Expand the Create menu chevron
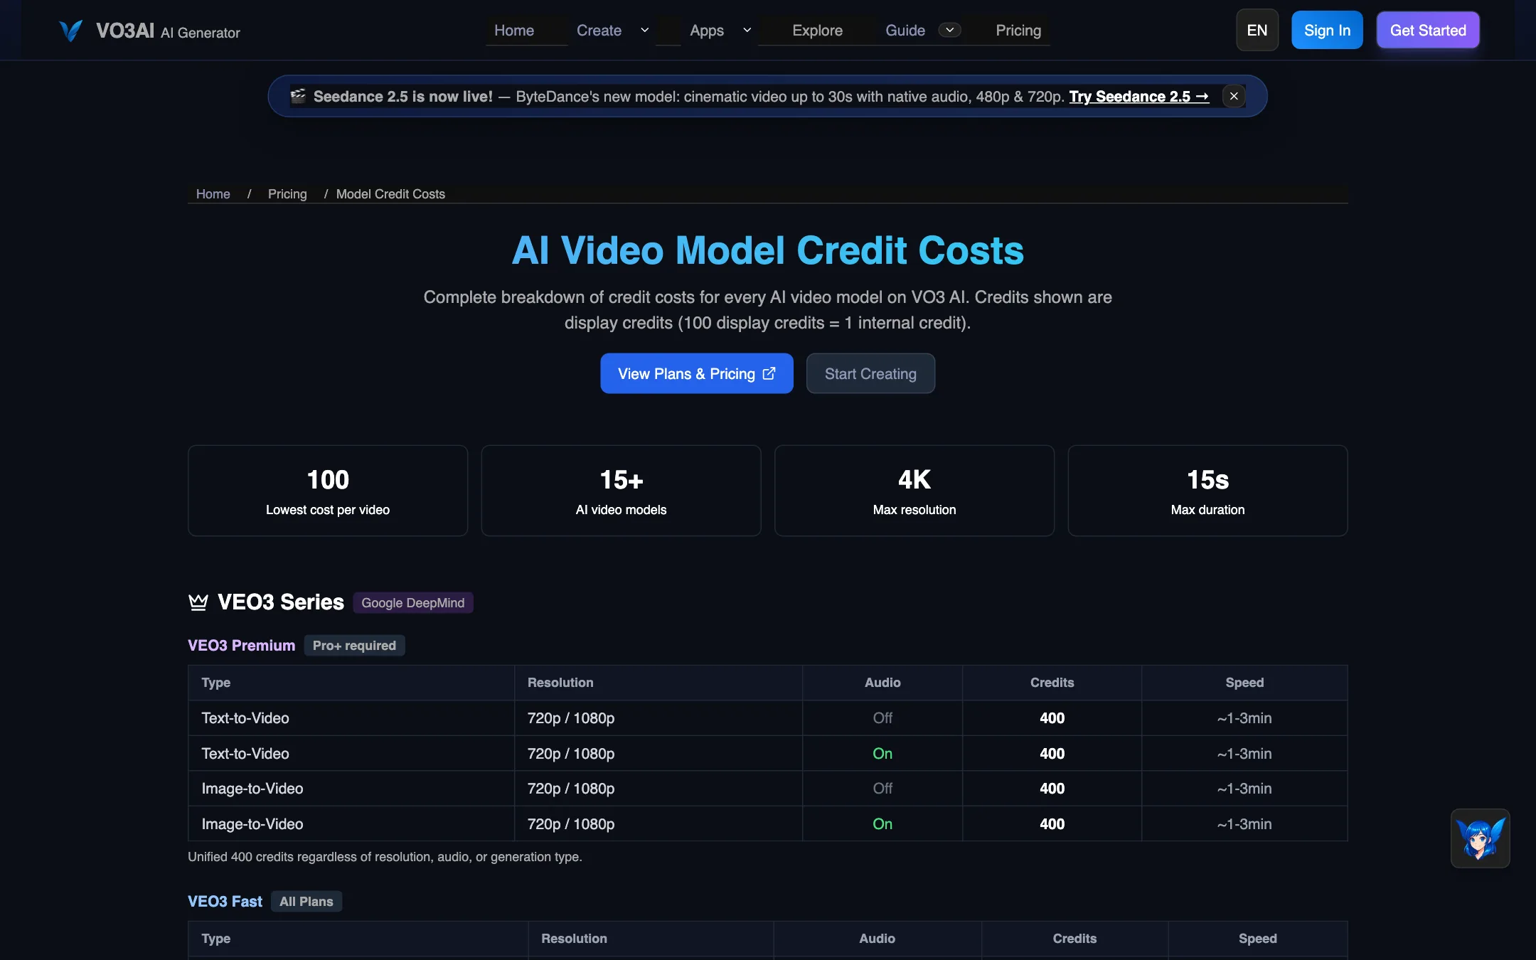Viewport: 1536px width, 960px height. click(x=644, y=30)
